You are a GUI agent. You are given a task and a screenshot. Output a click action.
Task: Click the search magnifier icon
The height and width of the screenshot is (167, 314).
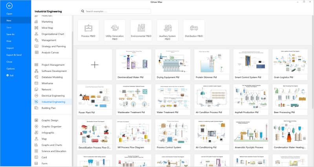83,11
